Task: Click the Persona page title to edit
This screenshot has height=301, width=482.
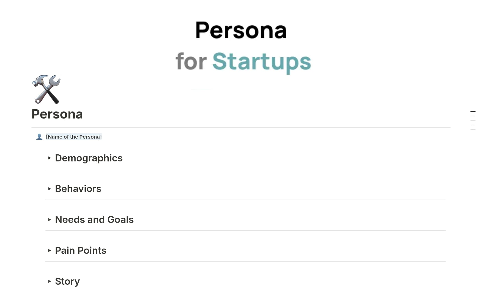Action: (57, 114)
